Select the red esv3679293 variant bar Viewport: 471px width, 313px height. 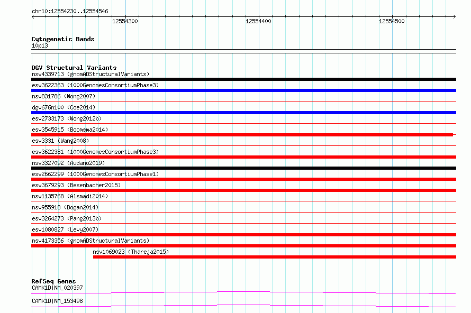pyautogui.click(x=243, y=190)
